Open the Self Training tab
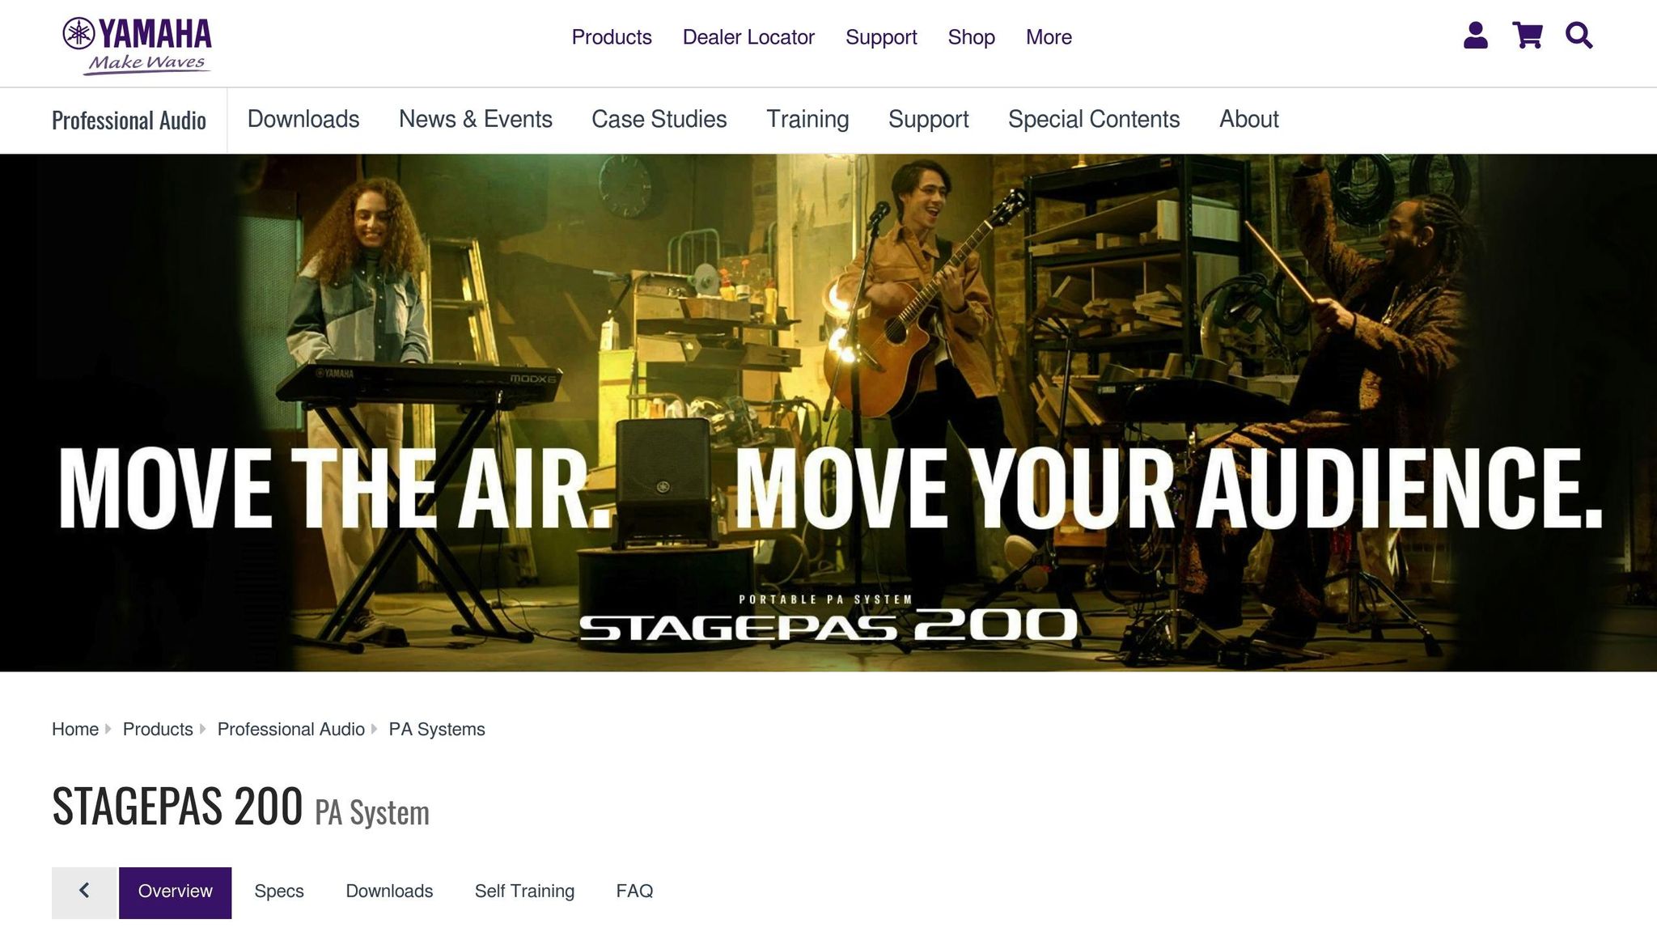1657x932 pixels. click(x=524, y=892)
